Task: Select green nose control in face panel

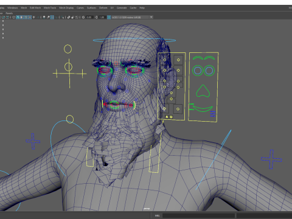Action: click(x=203, y=91)
